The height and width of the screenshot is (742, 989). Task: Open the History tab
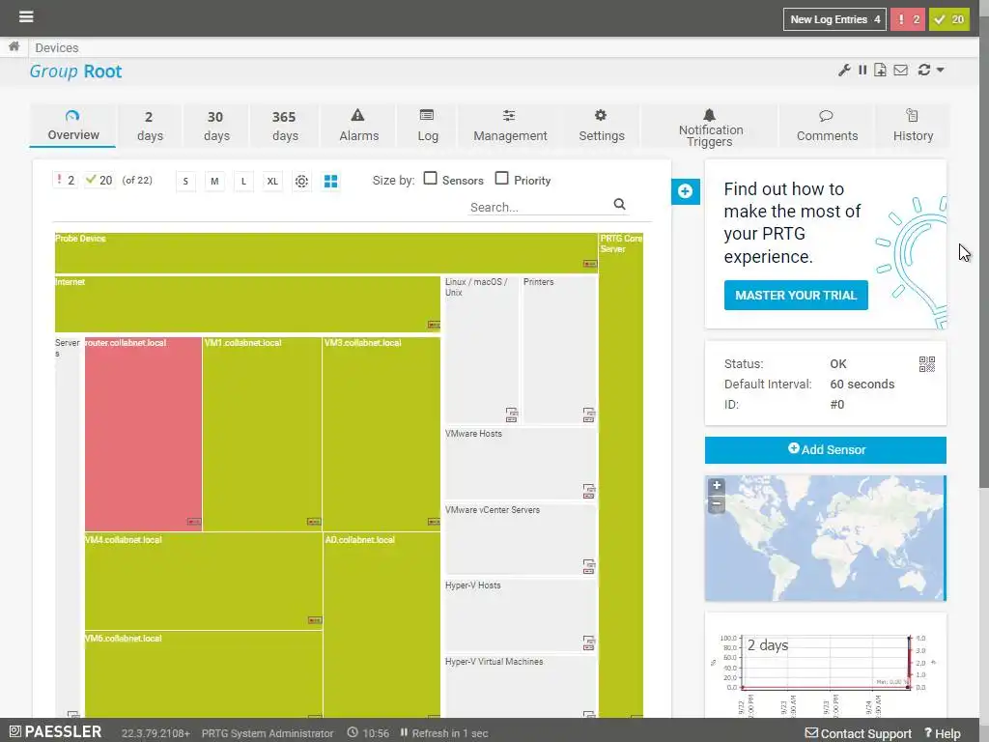click(x=913, y=127)
